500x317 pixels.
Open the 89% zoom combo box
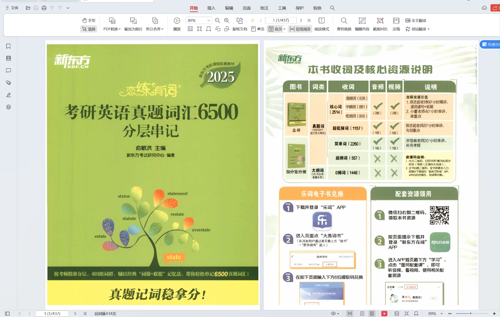[x=199, y=20]
